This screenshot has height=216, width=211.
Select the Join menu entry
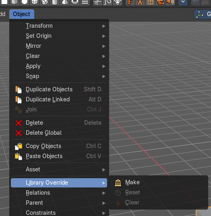pos(59,109)
